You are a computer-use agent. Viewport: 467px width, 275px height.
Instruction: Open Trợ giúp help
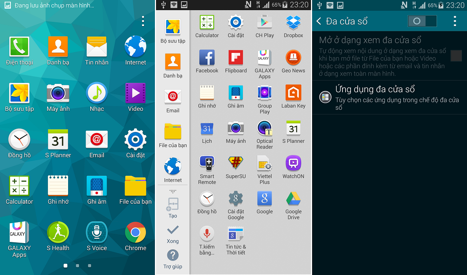[x=173, y=259]
